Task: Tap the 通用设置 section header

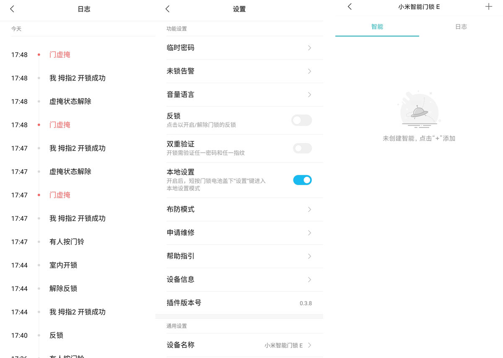Action: pos(177,326)
